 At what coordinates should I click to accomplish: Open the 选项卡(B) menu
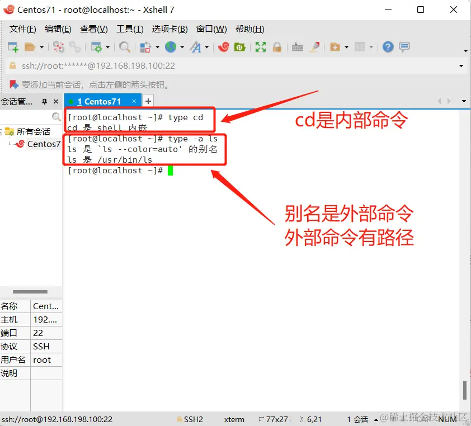[169, 29]
